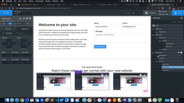
Task: Click the Submit Form button
Action: (100, 47)
